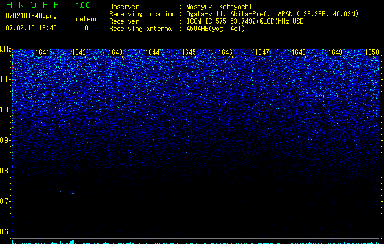Click the 1.0 kHz axis label
Image resolution: width=384 pixels, height=244 pixels.
point(5,110)
